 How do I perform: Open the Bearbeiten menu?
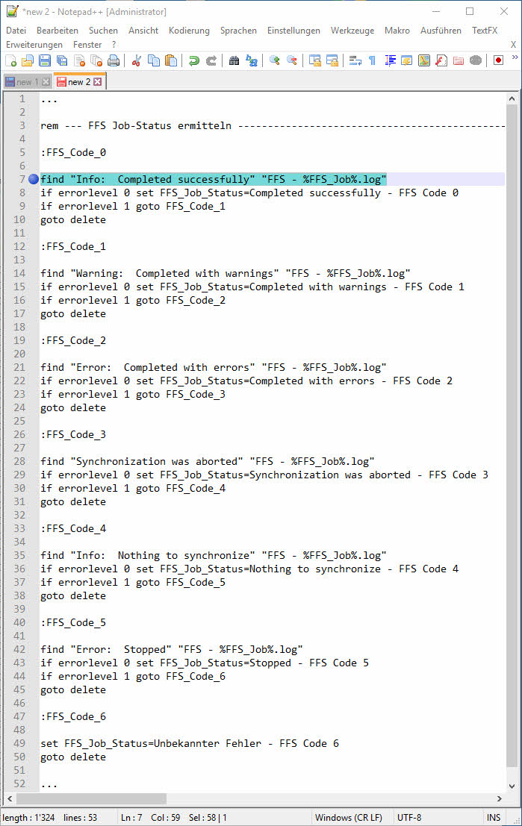point(58,31)
